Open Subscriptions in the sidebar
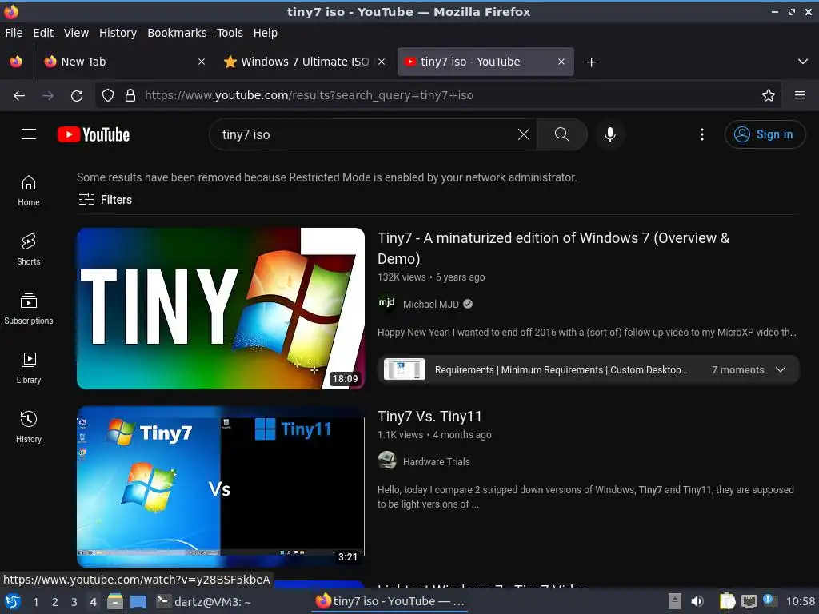The image size is (819, 614). coord(29,309)
